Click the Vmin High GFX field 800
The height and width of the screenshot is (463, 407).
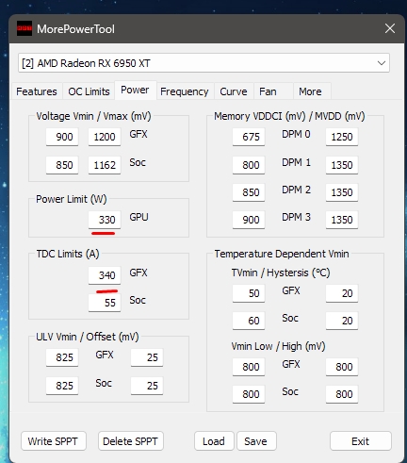tap(342, 367)
